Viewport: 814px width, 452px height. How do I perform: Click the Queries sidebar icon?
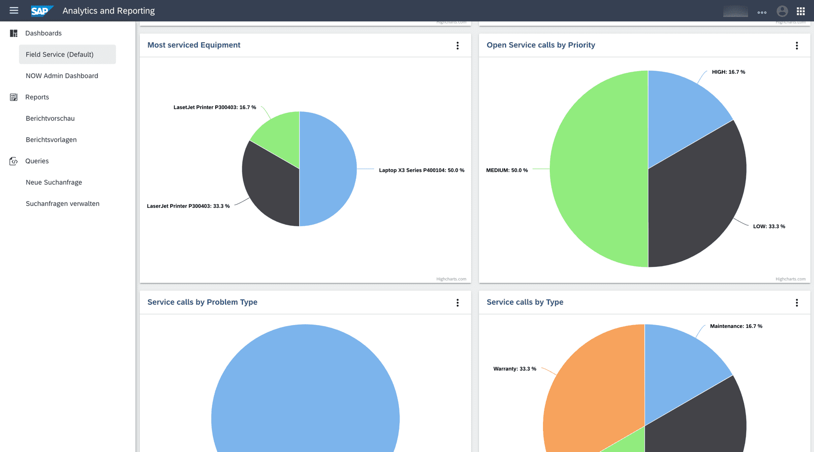point(14,161)
